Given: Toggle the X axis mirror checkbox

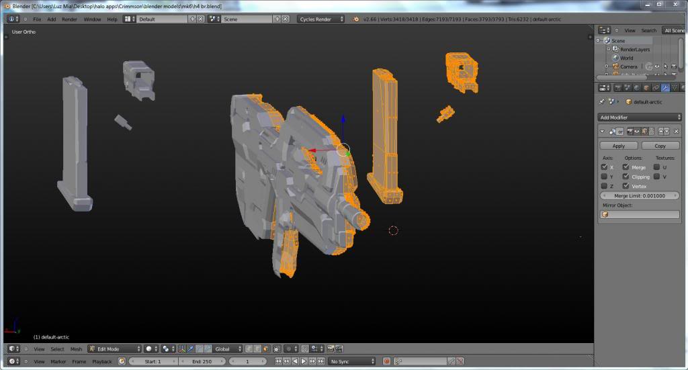Looking at the screenshot, I should (604, 167).
